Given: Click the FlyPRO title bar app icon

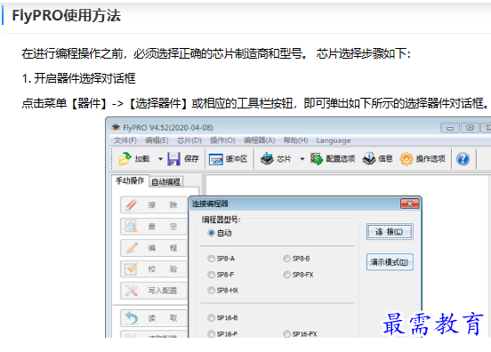Looking at the screenshot, I should coord(116,127).
